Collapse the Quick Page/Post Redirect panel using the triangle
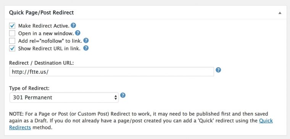Image resolution: width=290 pixels, height=139 pixels. coord(280,13)
